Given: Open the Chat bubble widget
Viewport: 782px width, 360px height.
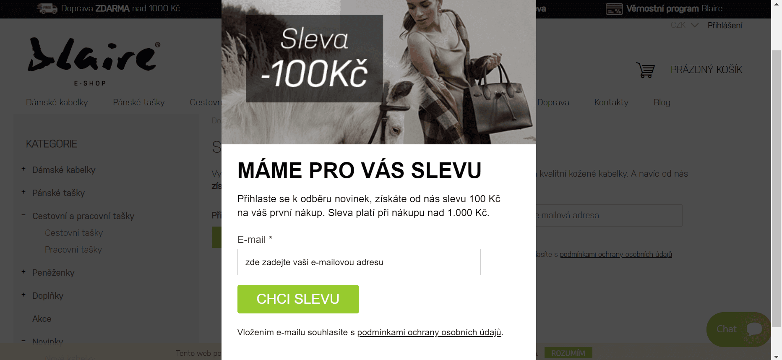Looking at the screenshot, I should [739, 329].
